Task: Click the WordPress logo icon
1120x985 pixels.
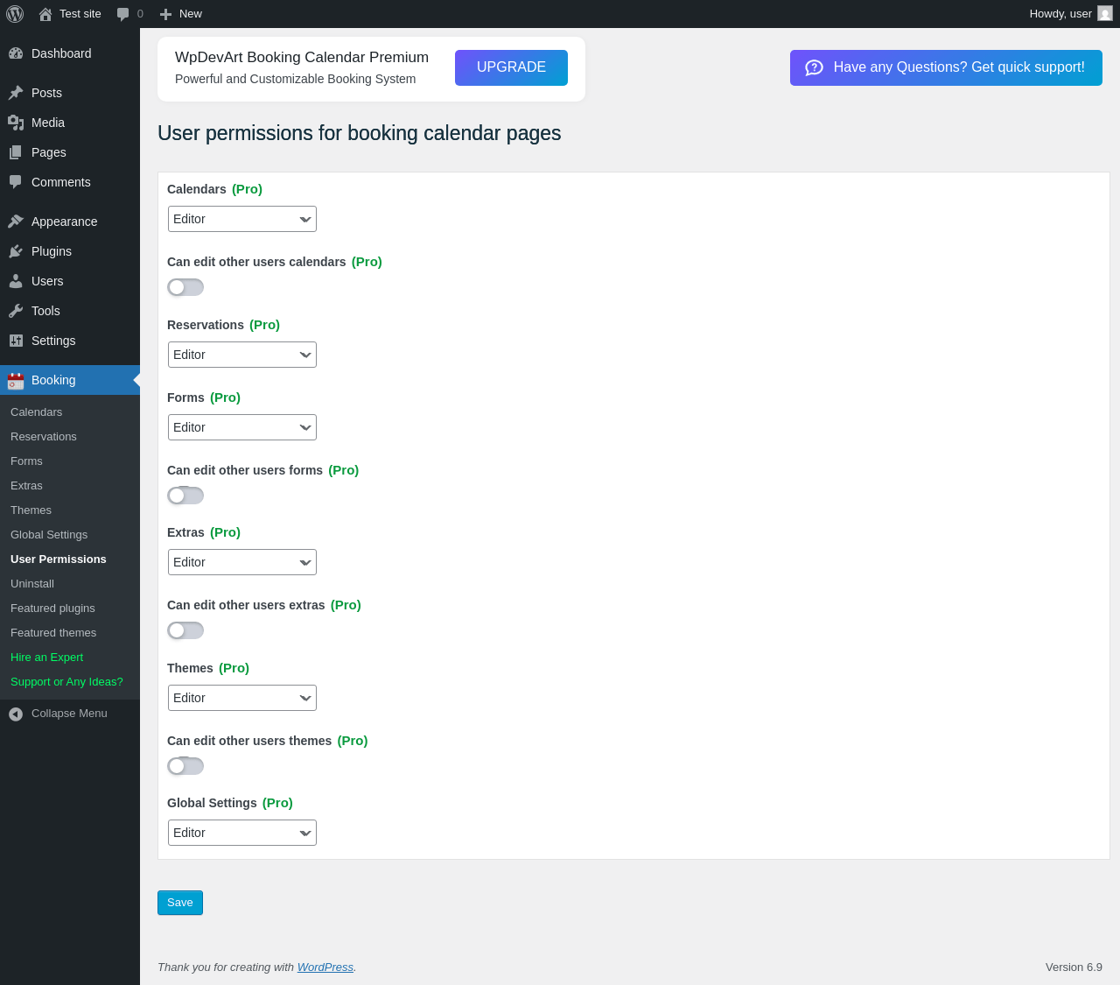Action: coord(15,14)
